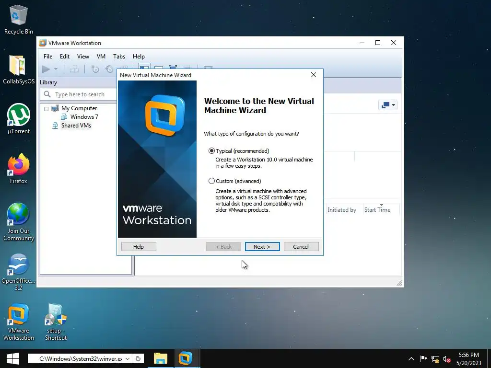Open the View menu
Viewport: 491px width, 368px height.
click(x=83, y=57)
